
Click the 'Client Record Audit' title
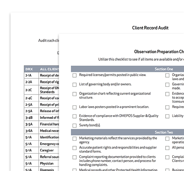point(150,28)
